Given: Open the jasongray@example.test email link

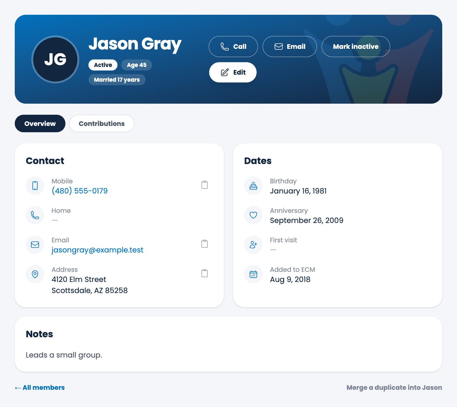Looking at the screenshot, I should coord(97,250).
